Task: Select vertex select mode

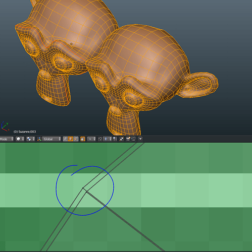Action: 65,139
